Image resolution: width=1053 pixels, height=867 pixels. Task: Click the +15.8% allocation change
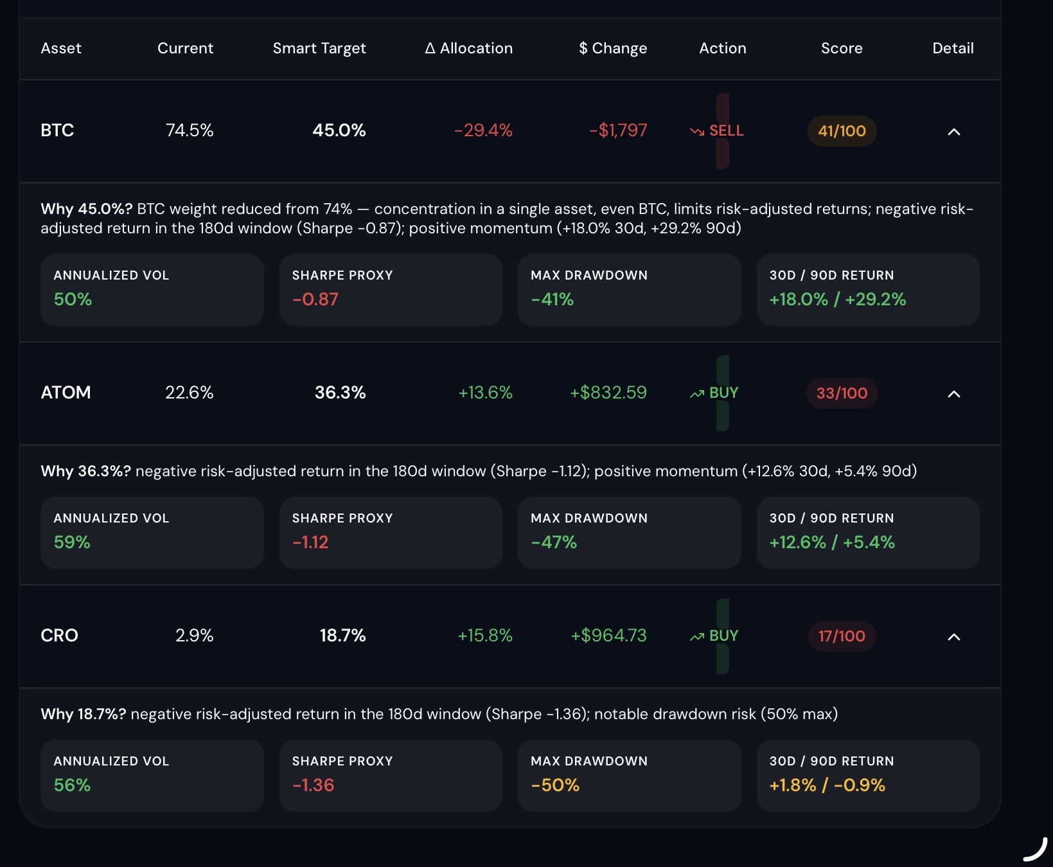(485, 636)
